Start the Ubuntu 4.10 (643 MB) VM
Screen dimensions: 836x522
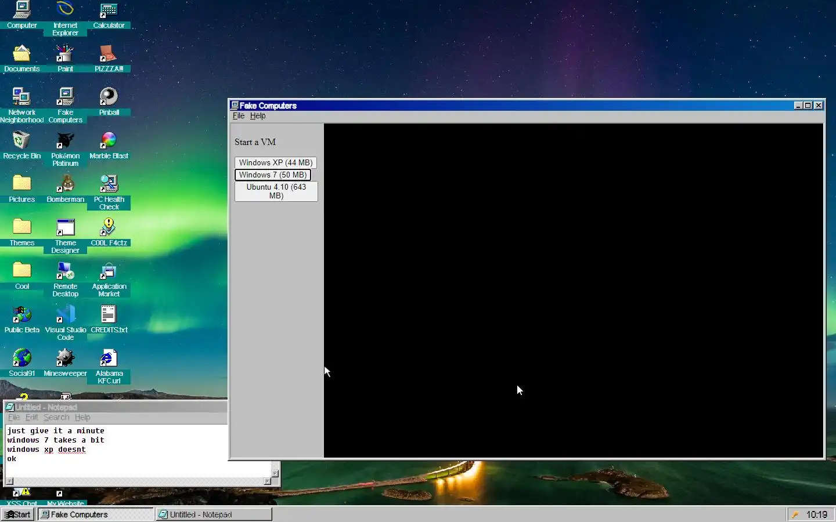click(276, 191)
